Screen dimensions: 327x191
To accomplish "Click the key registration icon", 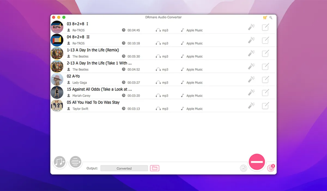I will point(271,17).
